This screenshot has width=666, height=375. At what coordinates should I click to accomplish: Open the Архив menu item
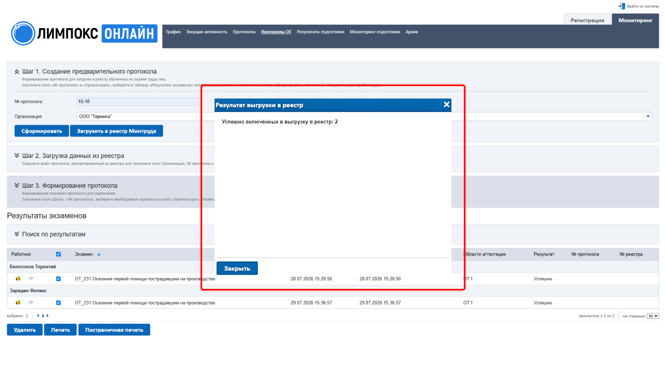[412, 32]
